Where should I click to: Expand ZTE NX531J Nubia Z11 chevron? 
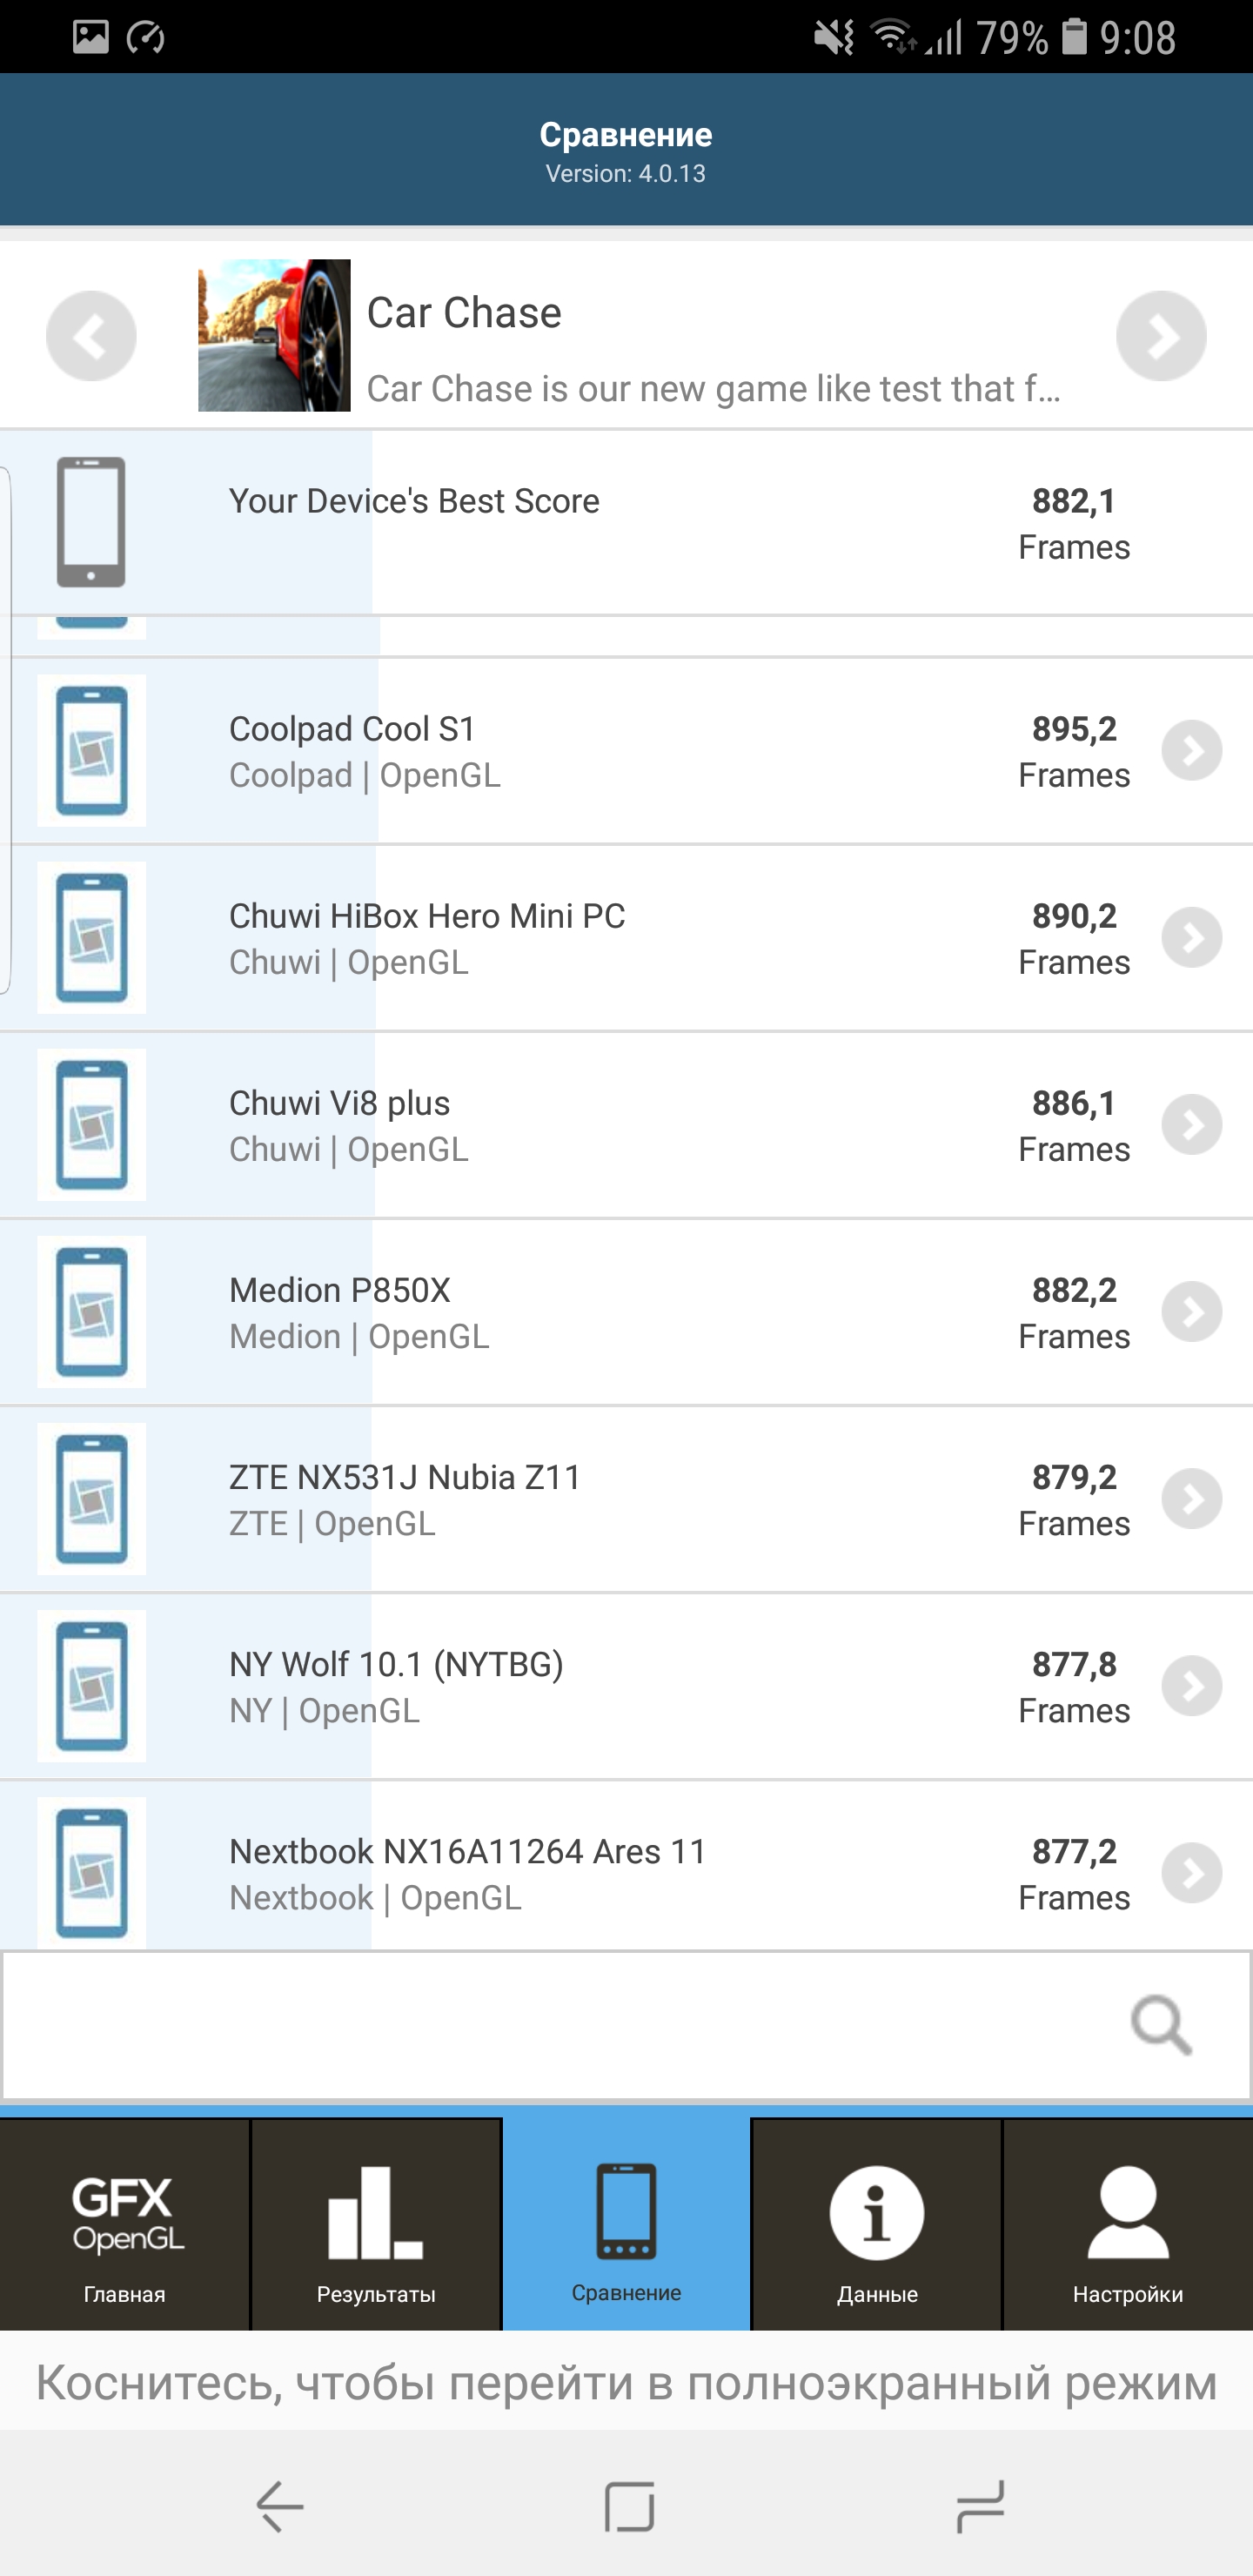(x=1191, y=1498)
